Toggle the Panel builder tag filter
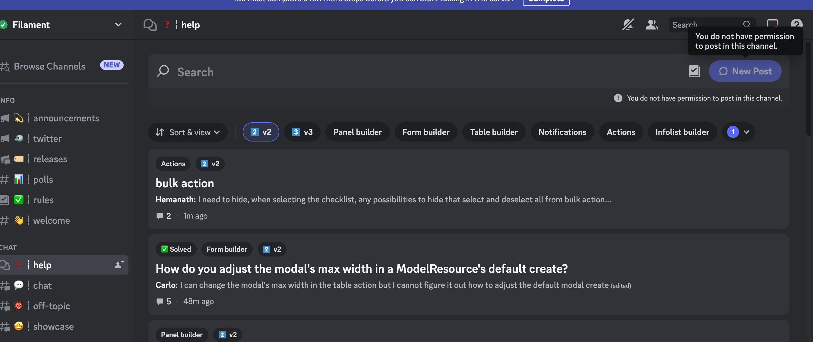813x342 pixels. point(357,132)
